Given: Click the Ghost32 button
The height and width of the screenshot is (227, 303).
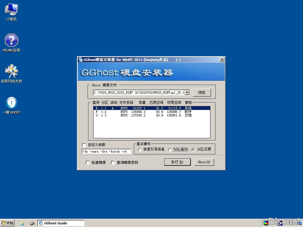Looking at the screenshot, I should 204,162.
